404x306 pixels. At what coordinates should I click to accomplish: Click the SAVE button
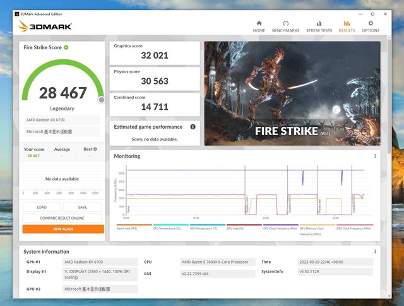pyautogui.click(x=83, y=207)
